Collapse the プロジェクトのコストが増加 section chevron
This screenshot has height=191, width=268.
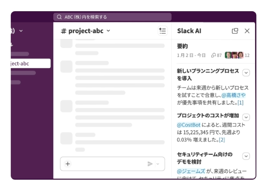click(246, 117)
